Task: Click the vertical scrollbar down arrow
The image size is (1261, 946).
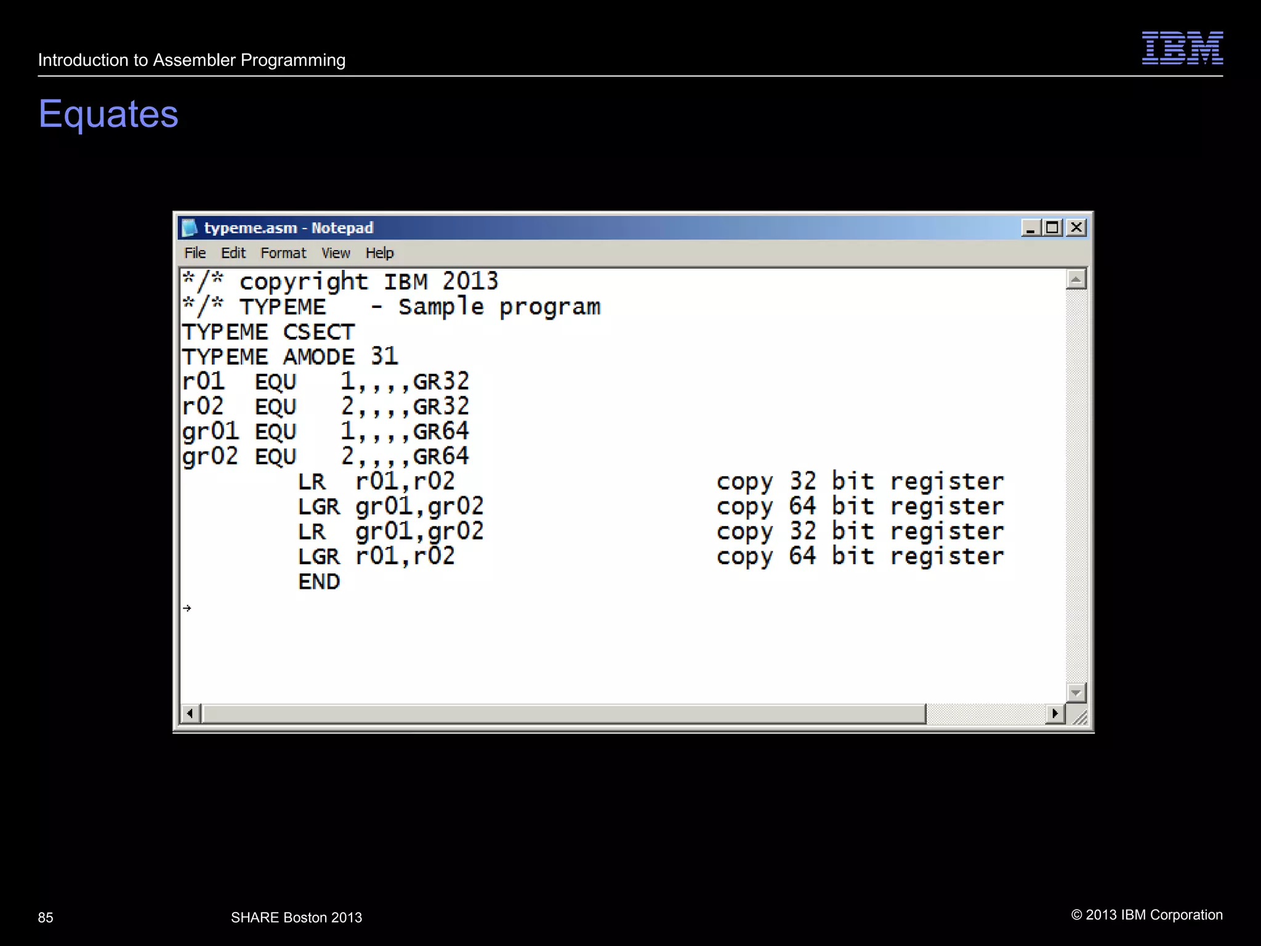Action: click(x=1076, y=693)
